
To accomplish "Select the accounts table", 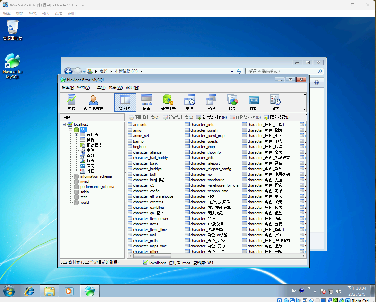I will (137, 125).
